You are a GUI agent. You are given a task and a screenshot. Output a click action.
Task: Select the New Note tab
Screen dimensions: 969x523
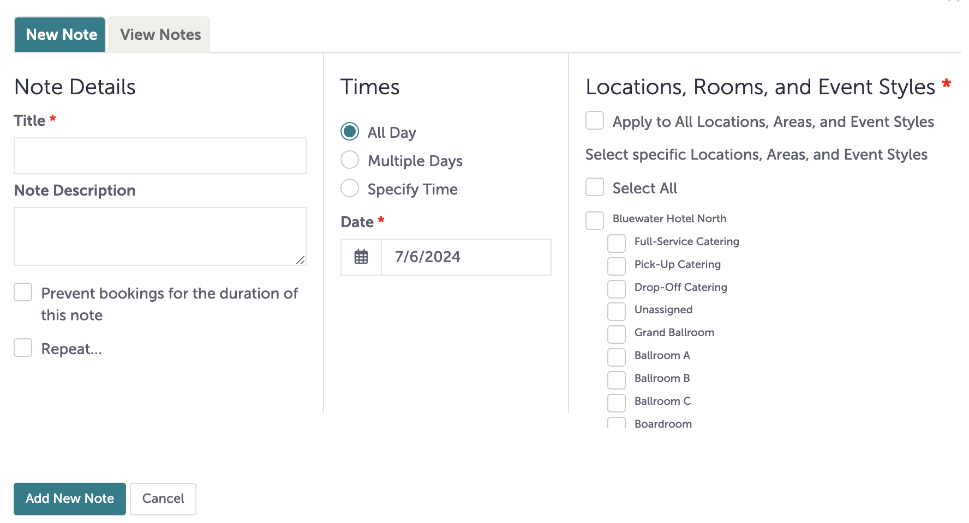pos(60,35)
